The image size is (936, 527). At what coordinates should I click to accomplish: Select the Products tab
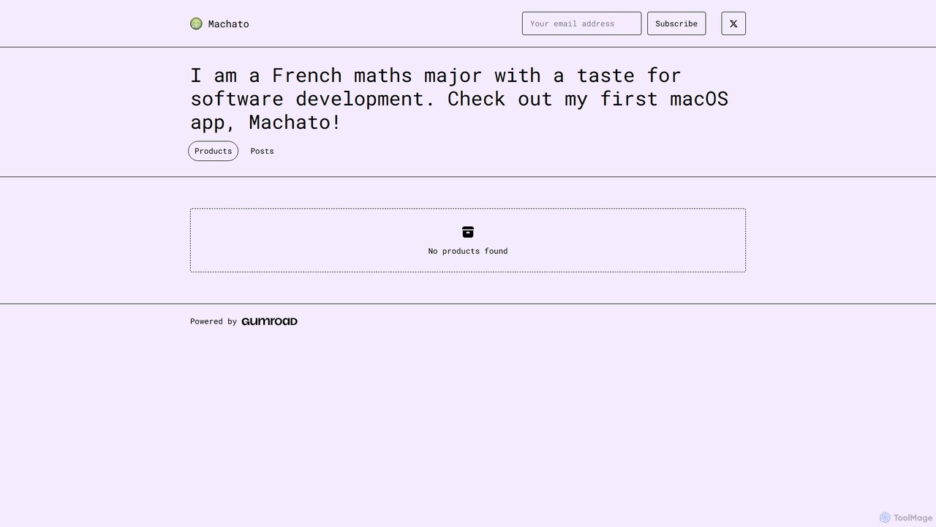pos(213,151)
